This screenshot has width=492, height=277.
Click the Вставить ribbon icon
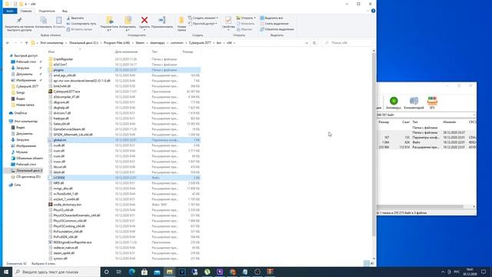(x=58, y=22)
